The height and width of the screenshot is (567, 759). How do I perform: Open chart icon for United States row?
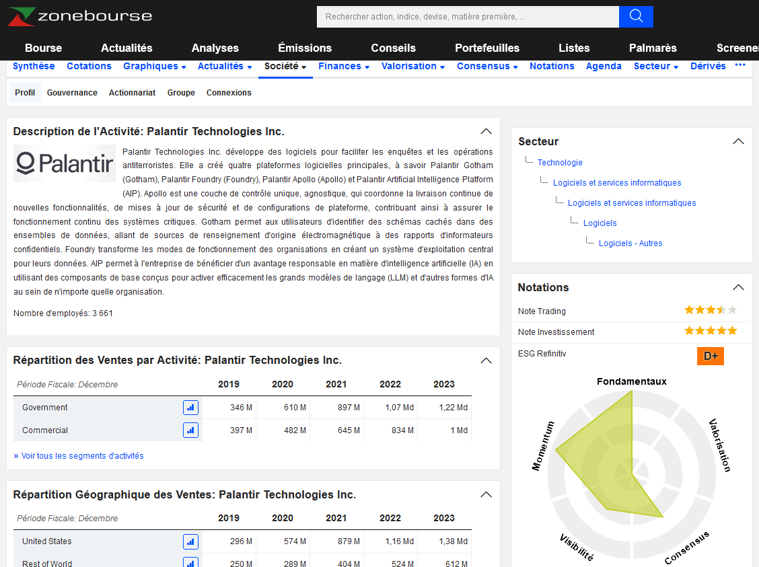pyautogui.click(x=190, y=541)
